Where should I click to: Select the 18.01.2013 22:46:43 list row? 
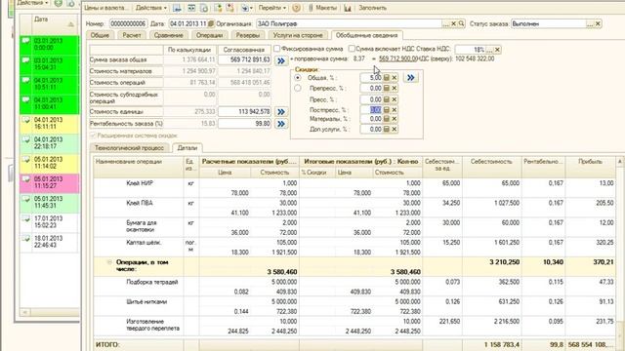(x=50, y=242)
